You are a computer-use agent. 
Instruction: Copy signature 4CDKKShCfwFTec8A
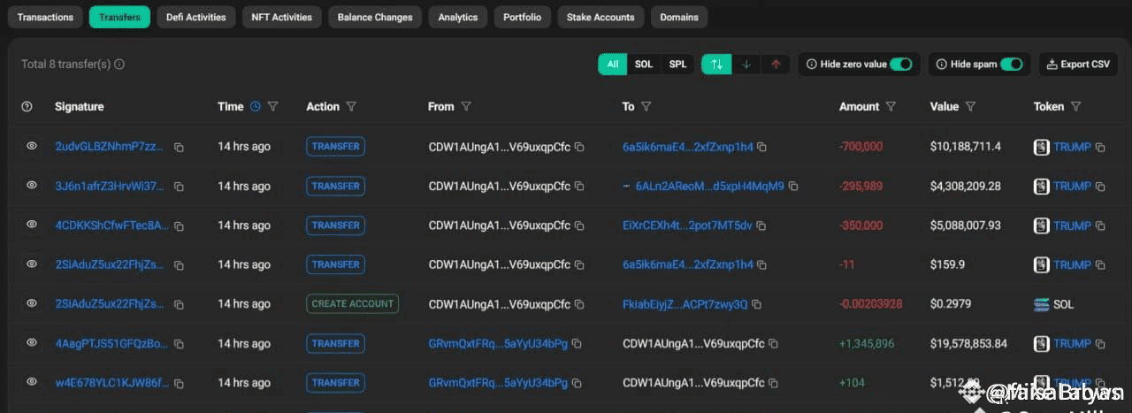[x=179, y=226]
